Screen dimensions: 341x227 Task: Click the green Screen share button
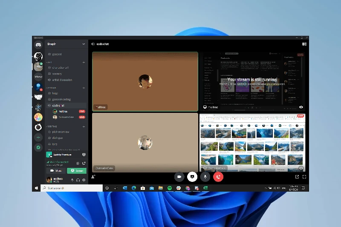pos(77,171)
